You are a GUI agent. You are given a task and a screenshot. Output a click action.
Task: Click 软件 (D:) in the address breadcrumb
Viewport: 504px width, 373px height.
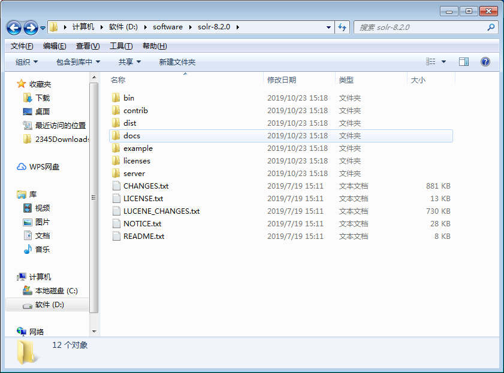click(x=123, y=27)
